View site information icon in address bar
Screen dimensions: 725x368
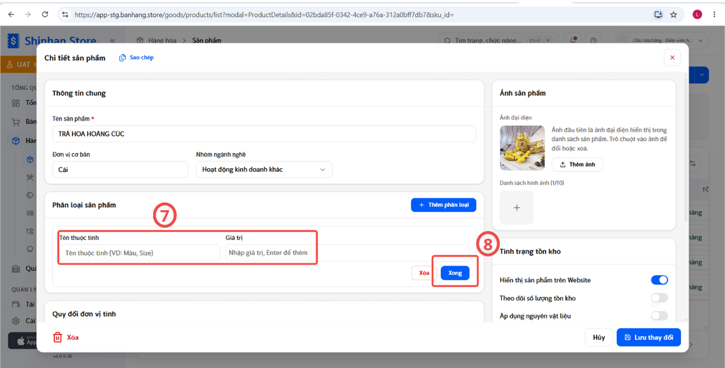click(65, 15)
